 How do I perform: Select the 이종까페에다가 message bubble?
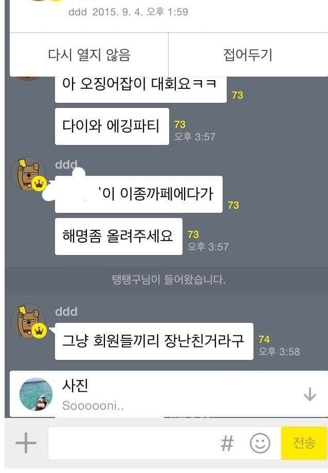(138, 194)
